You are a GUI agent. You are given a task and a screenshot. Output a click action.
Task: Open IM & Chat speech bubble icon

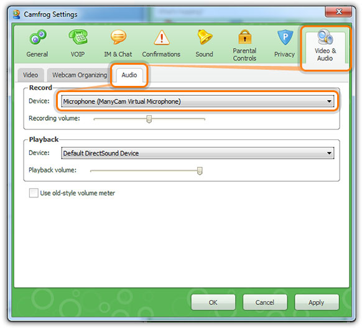pyautogui.click(x=118, y=37)
